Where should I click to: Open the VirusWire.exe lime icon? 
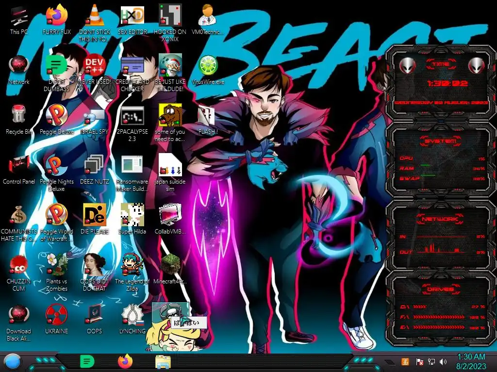pyautogui.click(x=208, y=70)
